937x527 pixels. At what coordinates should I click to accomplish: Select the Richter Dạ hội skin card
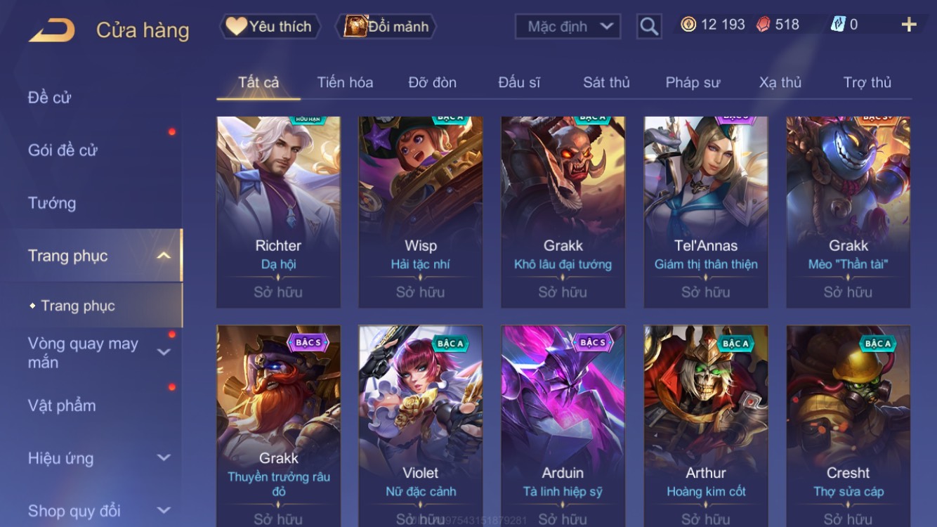click(x=278, y=212)
